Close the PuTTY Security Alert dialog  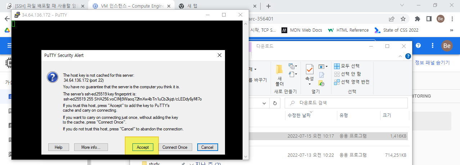(x=219, y=55)
